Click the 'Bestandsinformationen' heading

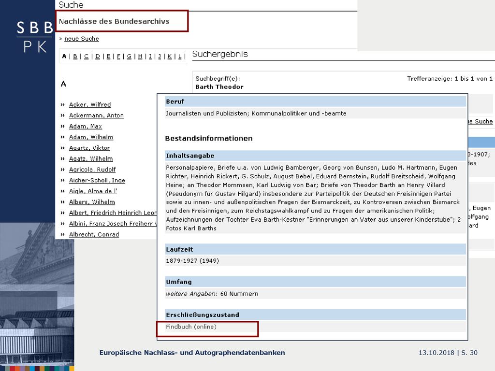209,139
